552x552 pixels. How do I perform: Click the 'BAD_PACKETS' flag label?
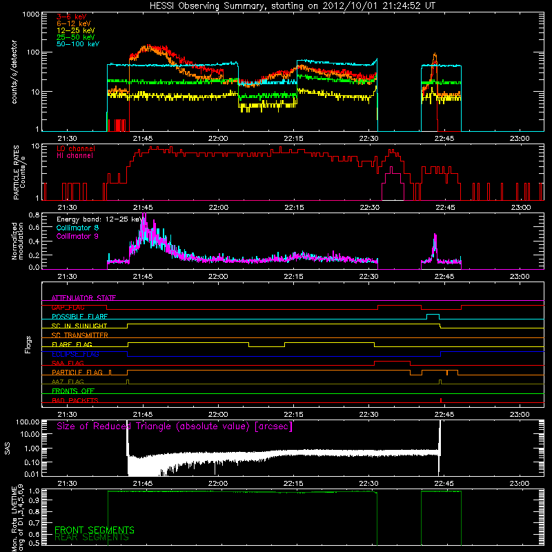click(75, 400)
